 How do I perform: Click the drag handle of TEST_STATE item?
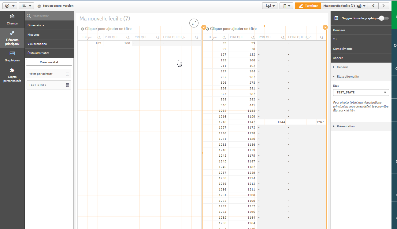[x=68, y=85]
